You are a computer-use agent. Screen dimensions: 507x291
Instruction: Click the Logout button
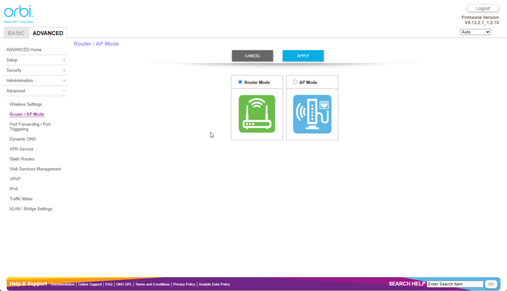point(482,8)
